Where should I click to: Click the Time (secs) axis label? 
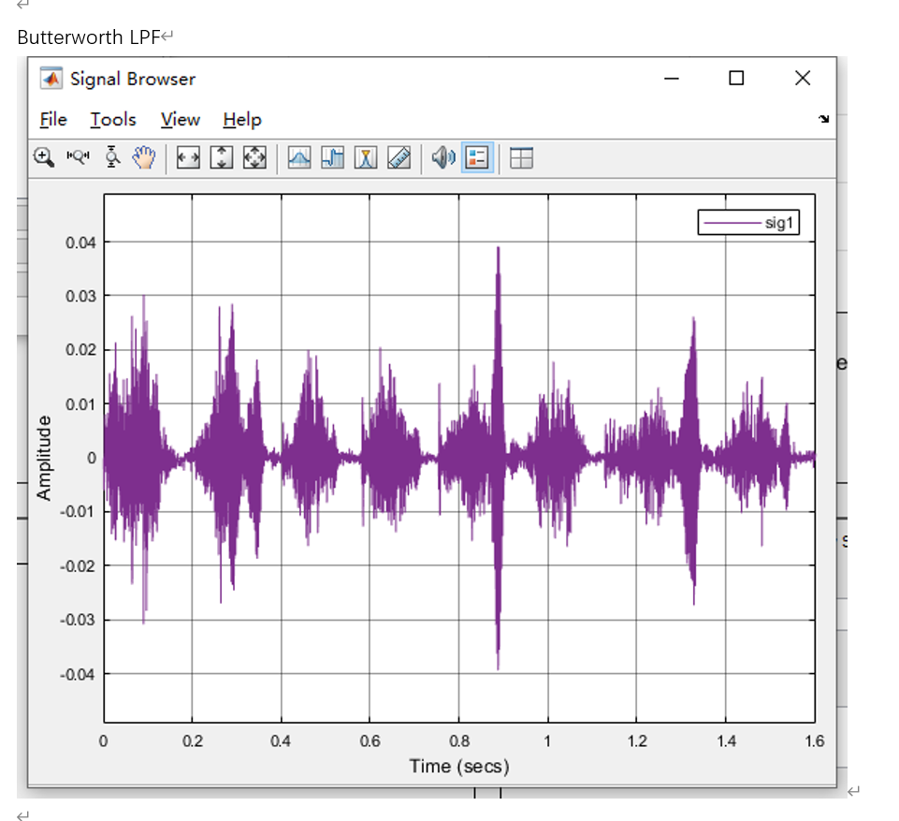point(459,766)
